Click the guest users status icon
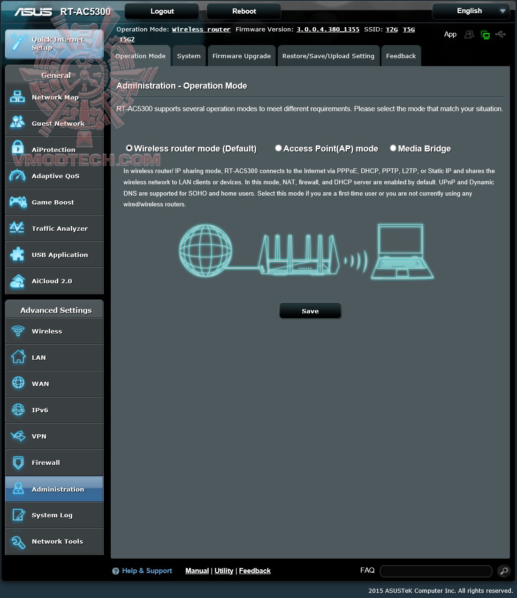The image size is (517, 598). (469, 34)
